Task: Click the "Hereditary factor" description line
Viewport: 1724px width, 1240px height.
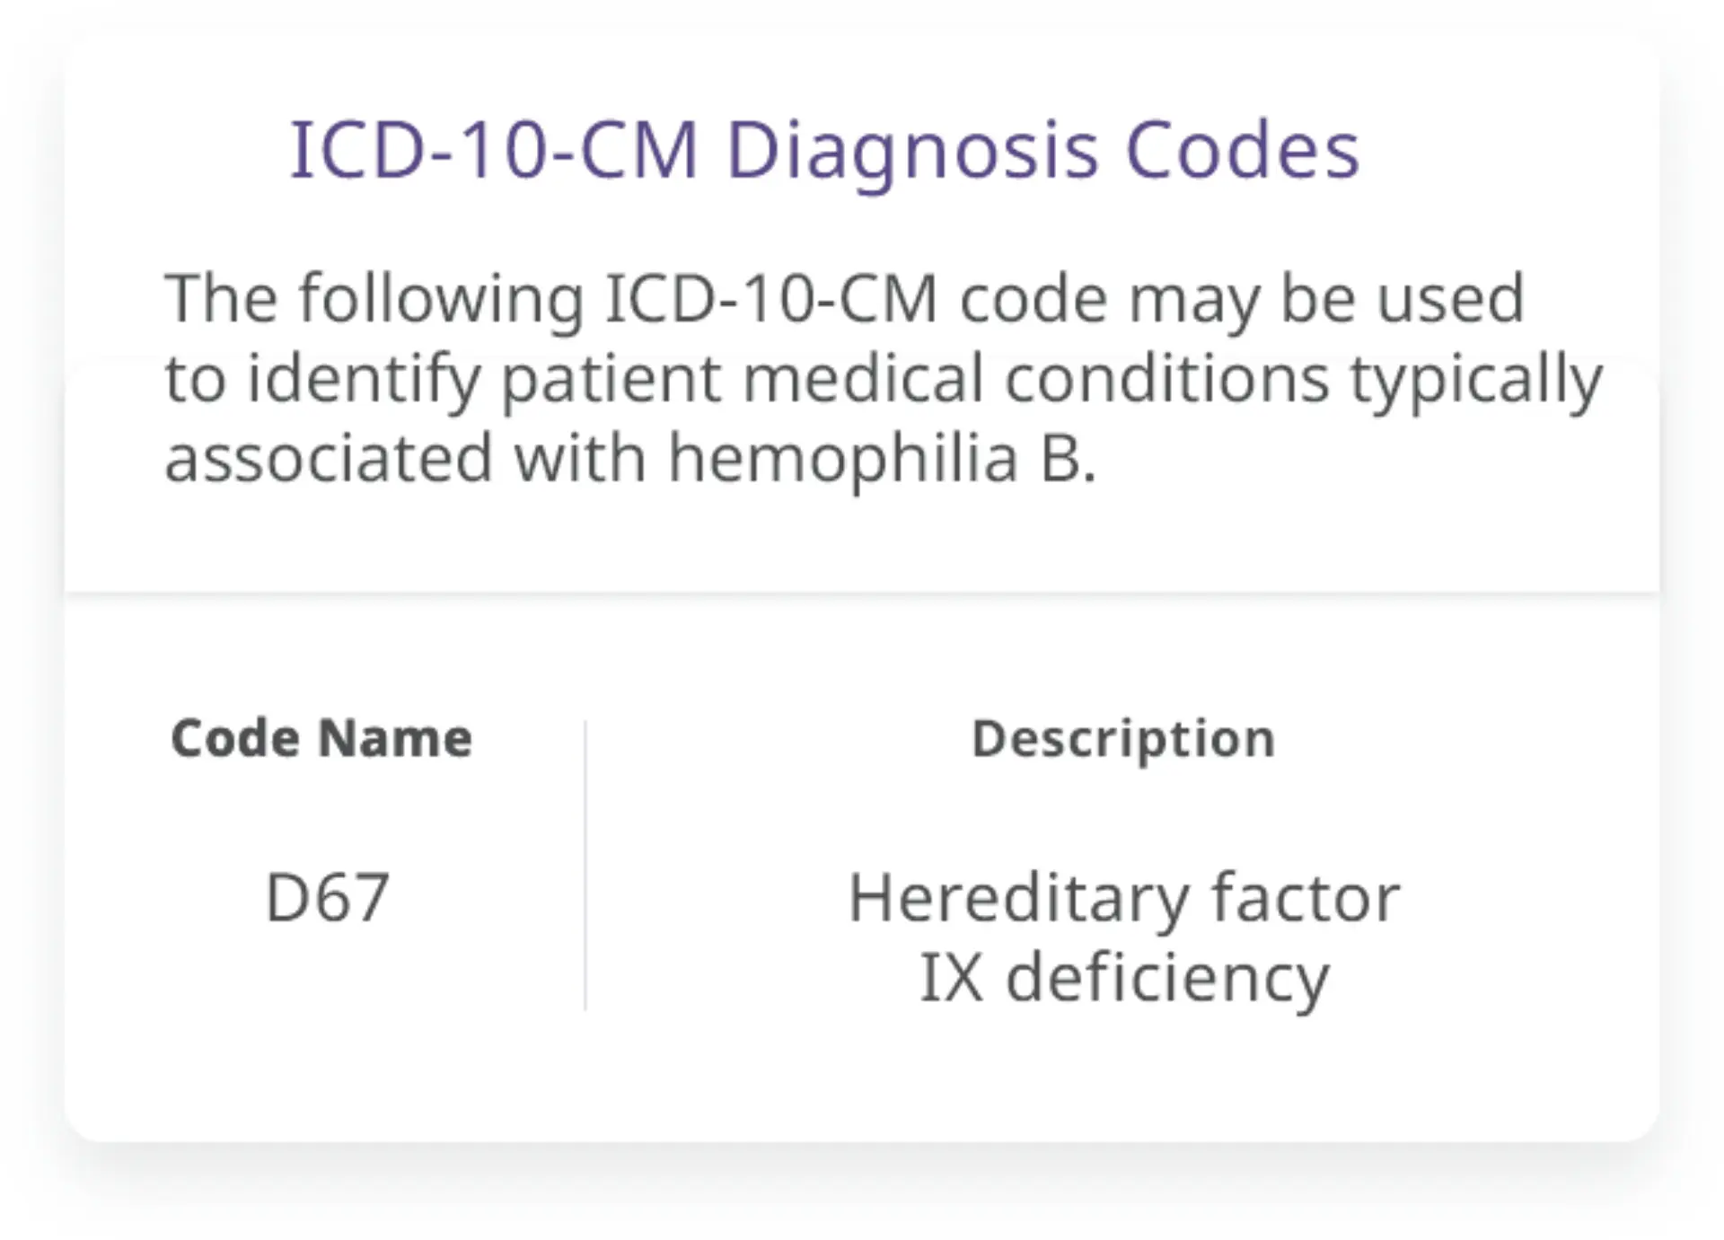Action: point(1123,897)
